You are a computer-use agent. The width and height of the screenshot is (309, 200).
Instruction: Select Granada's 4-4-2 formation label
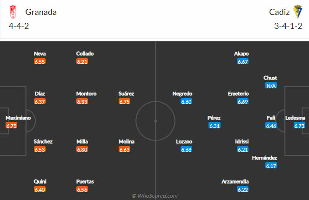pyautogui.click(x=19, y=26)
